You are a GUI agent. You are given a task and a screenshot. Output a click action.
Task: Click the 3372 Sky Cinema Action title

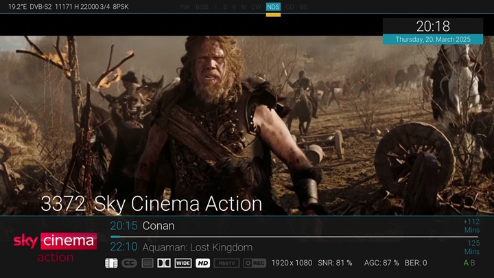coord(152,204)
